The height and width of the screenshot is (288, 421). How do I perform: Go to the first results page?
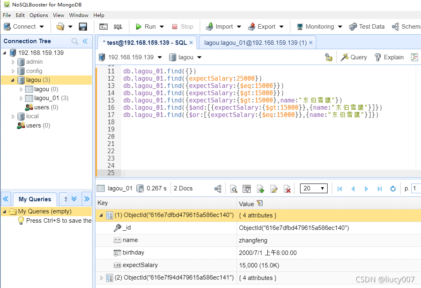pos(340,189)
